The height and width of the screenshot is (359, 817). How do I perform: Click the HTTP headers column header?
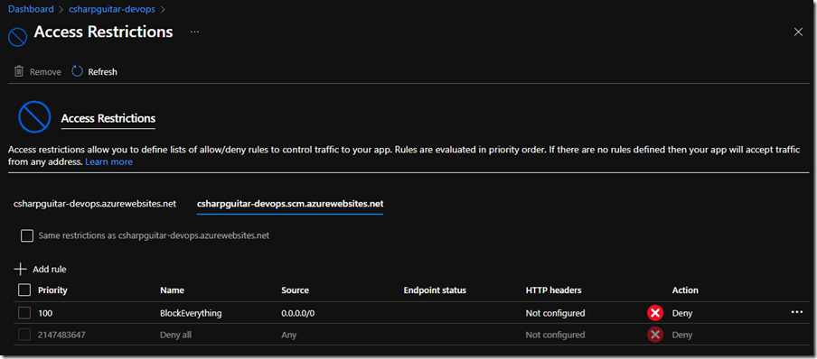tap(553, 290)
